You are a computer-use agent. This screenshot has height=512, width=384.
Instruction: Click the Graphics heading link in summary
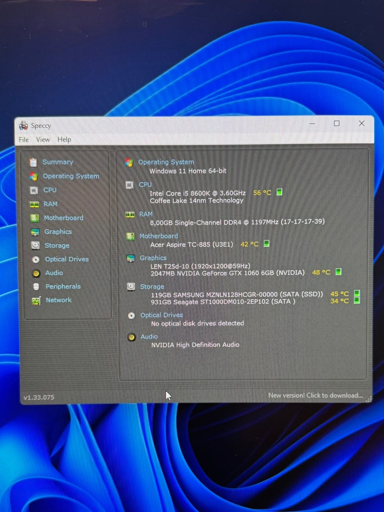click(x=153, y=258)
